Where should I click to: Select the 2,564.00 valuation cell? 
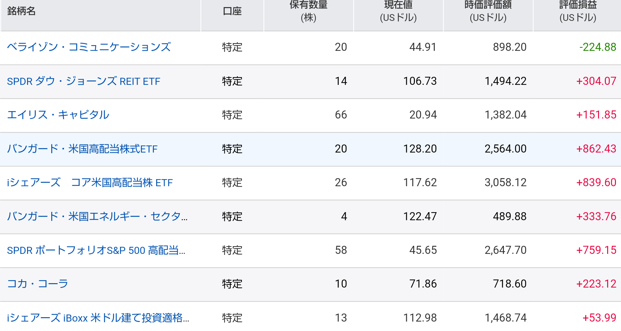pyautogui.click(x=505, y=149)
